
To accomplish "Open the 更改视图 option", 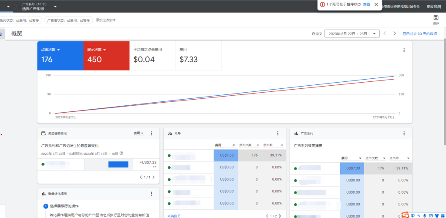I will pos(434,7).
